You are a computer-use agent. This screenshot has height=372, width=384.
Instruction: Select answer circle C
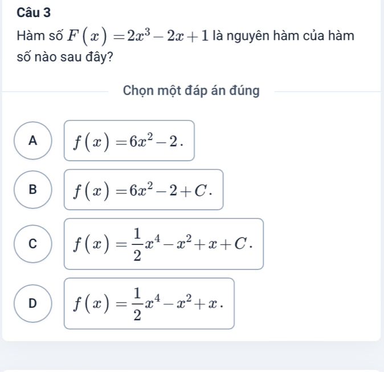[35, 243]
